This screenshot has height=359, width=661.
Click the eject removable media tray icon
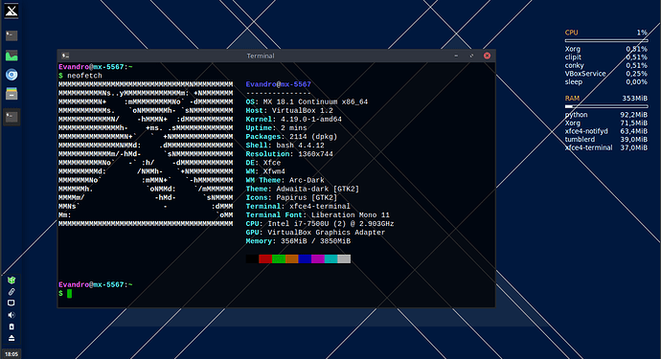(11, 338)
